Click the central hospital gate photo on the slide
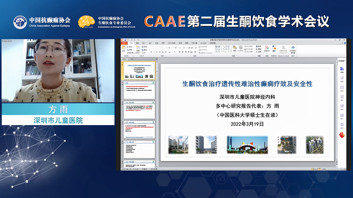353x198 pixels. click(247, 145)
